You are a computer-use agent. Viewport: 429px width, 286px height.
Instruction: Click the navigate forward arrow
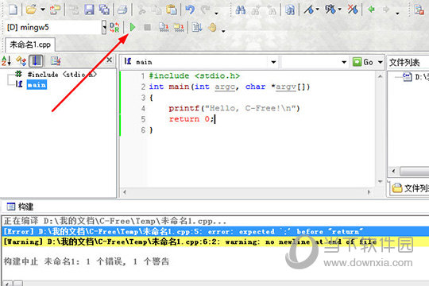pyautogui.click(x=386, y=10)
